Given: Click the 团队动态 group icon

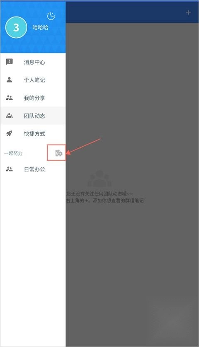Looking at the screenshot, I should point(9,116).
